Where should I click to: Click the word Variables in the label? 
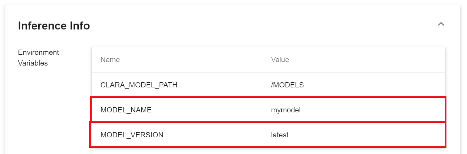click(x=33, y=63)
